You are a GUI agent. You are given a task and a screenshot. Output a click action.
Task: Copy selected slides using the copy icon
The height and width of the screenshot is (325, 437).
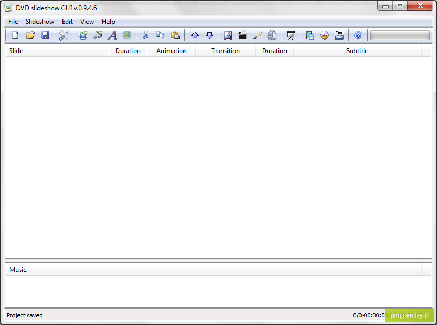160,35
